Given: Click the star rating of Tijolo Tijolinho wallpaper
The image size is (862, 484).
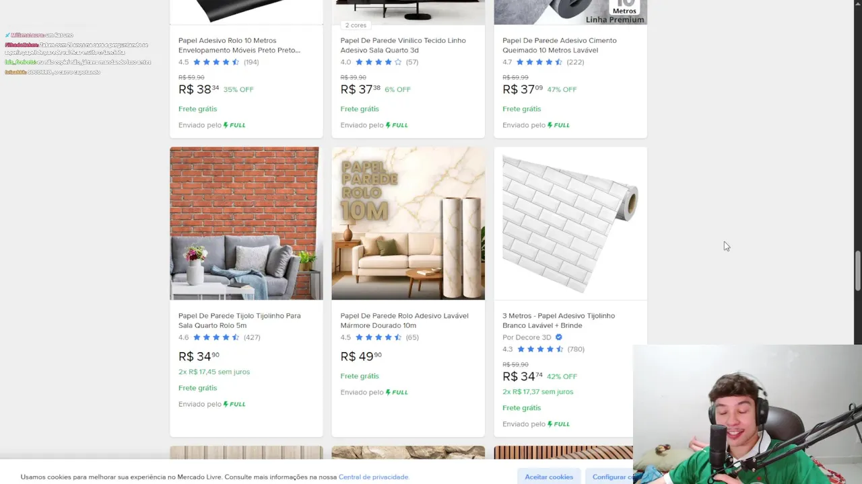Looking at the screenshot, I should click(216, 337).
